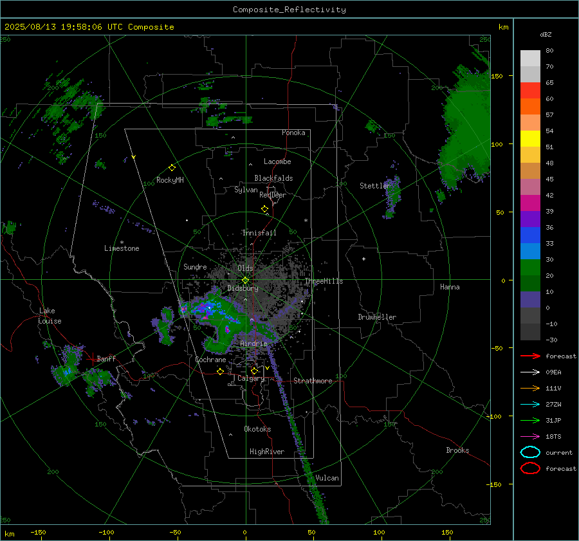Click the orange 111V arrow in legend
Viewport: 579px width, 541px height.
[530, 388]
